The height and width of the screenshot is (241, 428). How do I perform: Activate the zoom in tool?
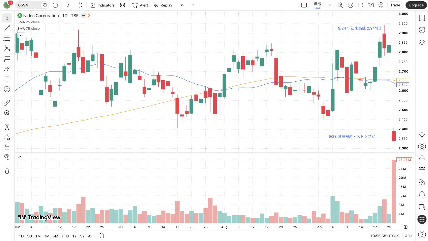[7, 113]
